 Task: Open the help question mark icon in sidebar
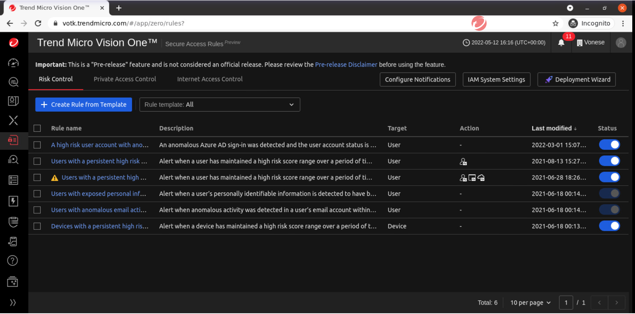[x=13, y=261]
